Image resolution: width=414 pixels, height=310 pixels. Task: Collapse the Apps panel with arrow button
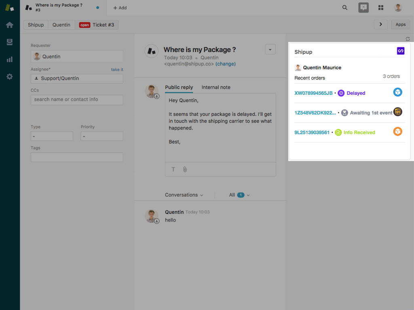tap(380, 24)
